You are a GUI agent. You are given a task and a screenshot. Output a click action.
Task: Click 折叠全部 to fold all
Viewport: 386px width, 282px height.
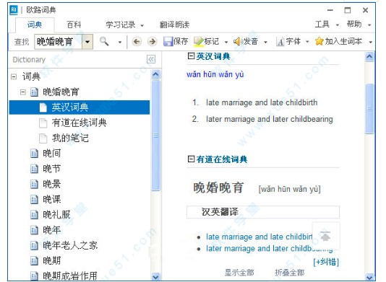pos(289,272)
